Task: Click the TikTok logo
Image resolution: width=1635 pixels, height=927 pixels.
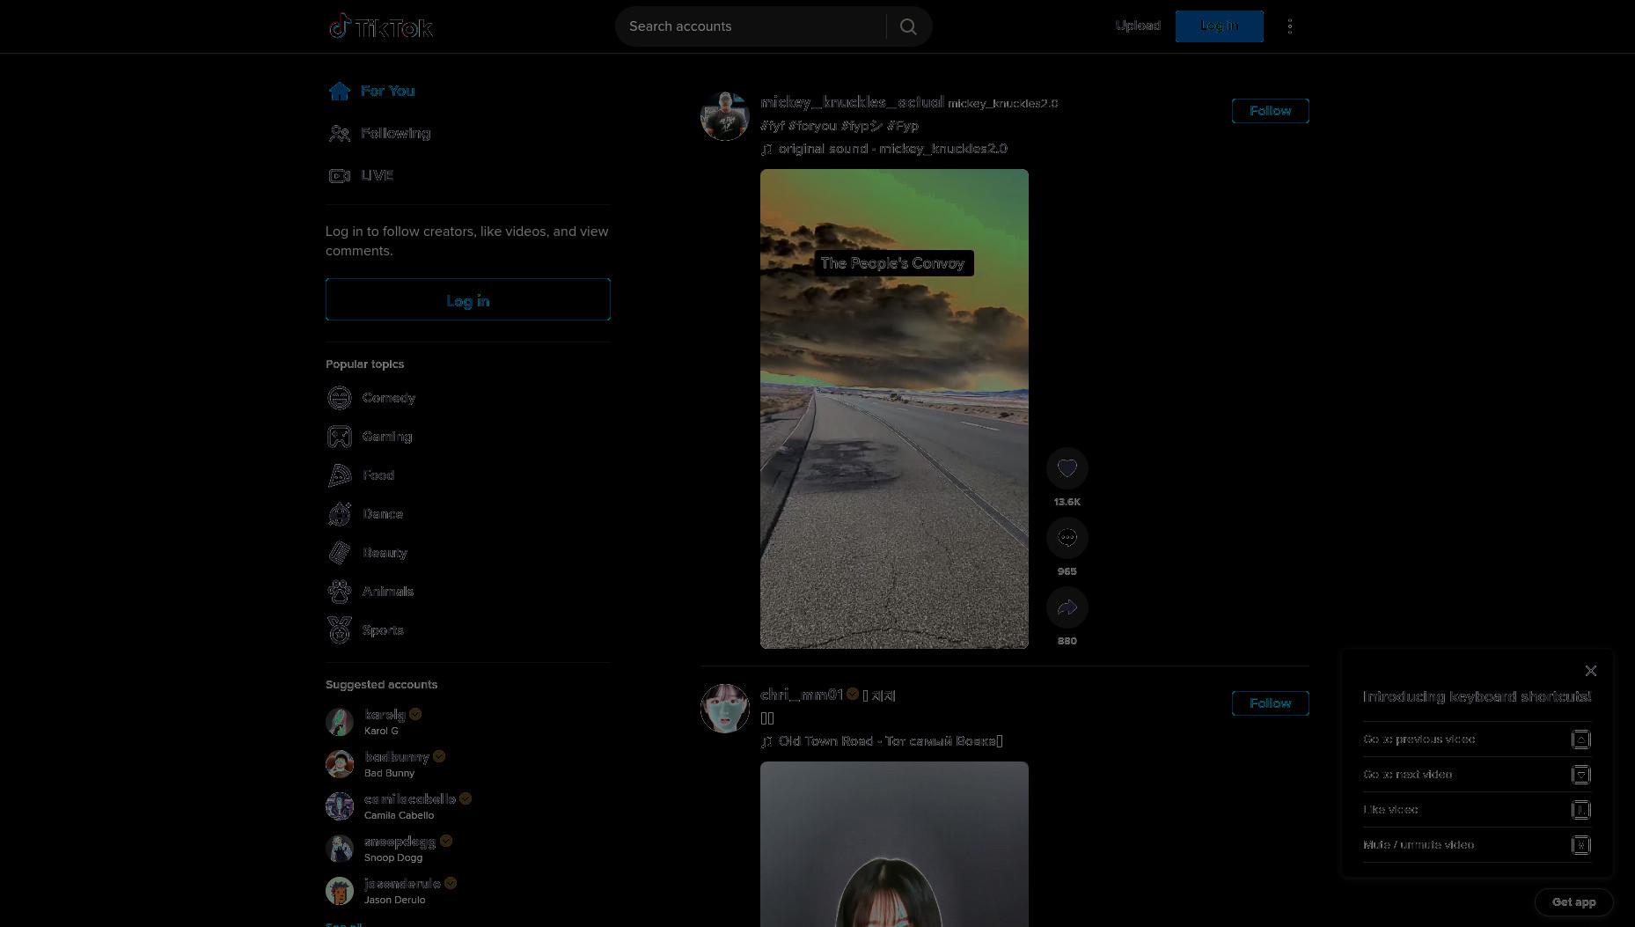Action: pyautogui.click(x=380, y=26)
